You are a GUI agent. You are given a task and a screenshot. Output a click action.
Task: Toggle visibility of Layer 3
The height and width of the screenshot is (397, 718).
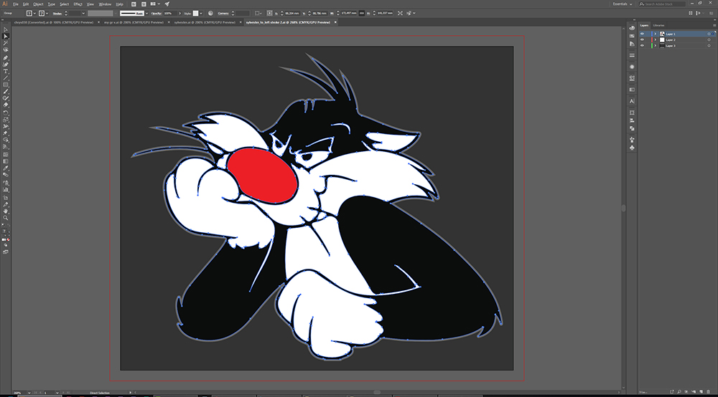coord(642,46)
